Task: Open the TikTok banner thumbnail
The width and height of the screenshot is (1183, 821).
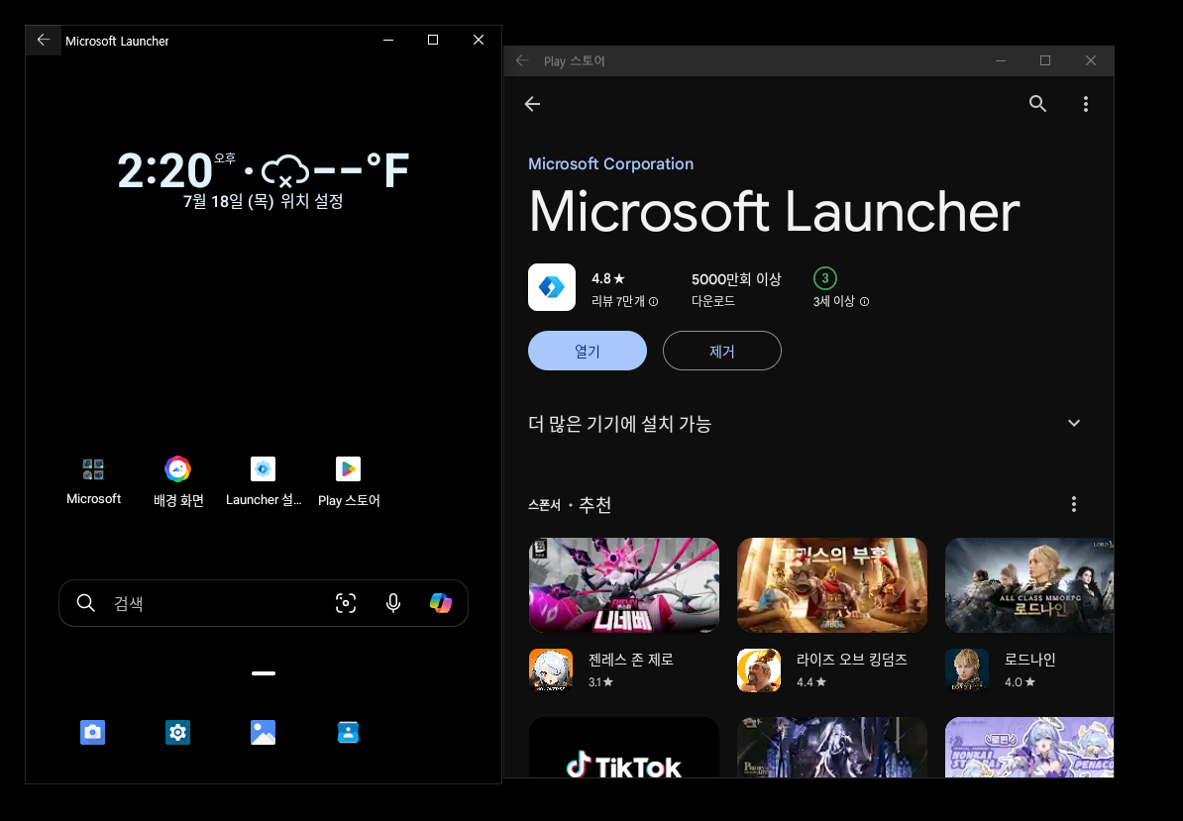Action: coord(624,747)
